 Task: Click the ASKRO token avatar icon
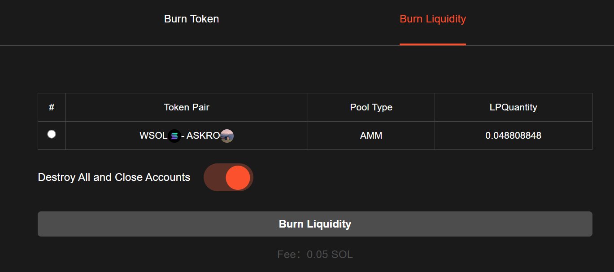(x=227, y=136)
